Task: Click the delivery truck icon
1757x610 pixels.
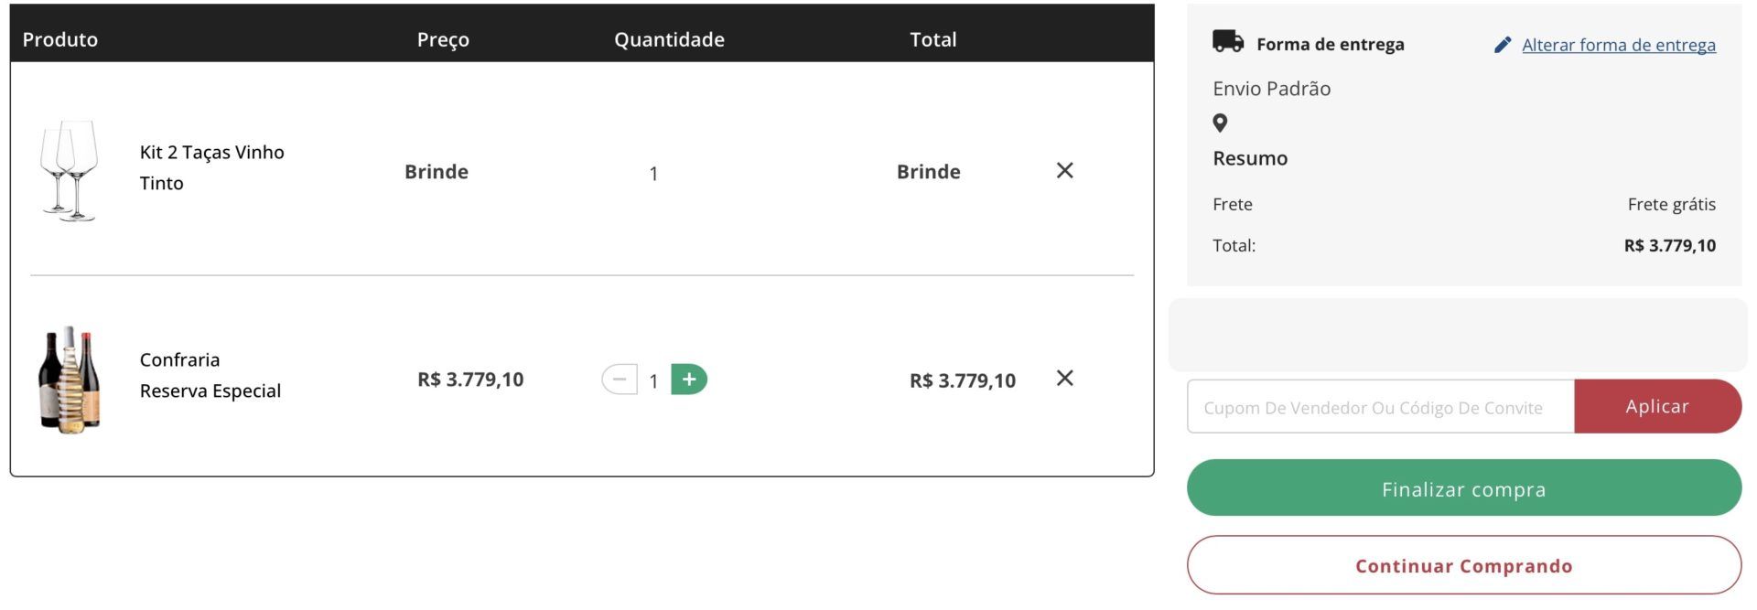Action: 1227,42
